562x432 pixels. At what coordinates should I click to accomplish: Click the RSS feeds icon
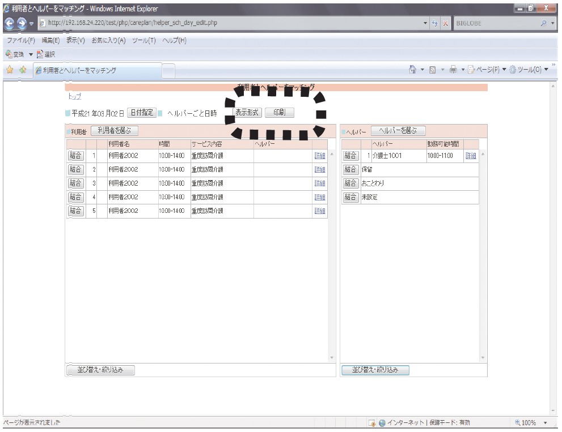pos(432,70)
